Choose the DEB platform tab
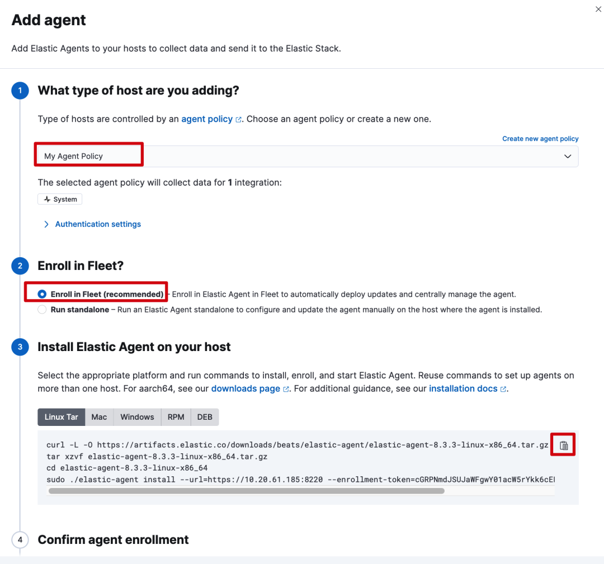Viewport: 604px width, 564px height. tap(205, 417)
